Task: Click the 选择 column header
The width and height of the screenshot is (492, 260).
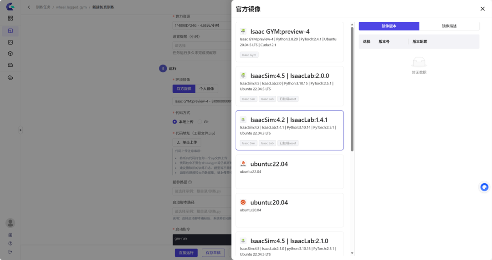Action: tap(366, 41)
